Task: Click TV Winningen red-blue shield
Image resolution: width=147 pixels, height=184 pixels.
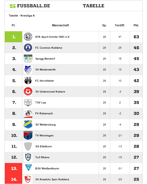Action: pyautogui.click(x=28, y=135)
